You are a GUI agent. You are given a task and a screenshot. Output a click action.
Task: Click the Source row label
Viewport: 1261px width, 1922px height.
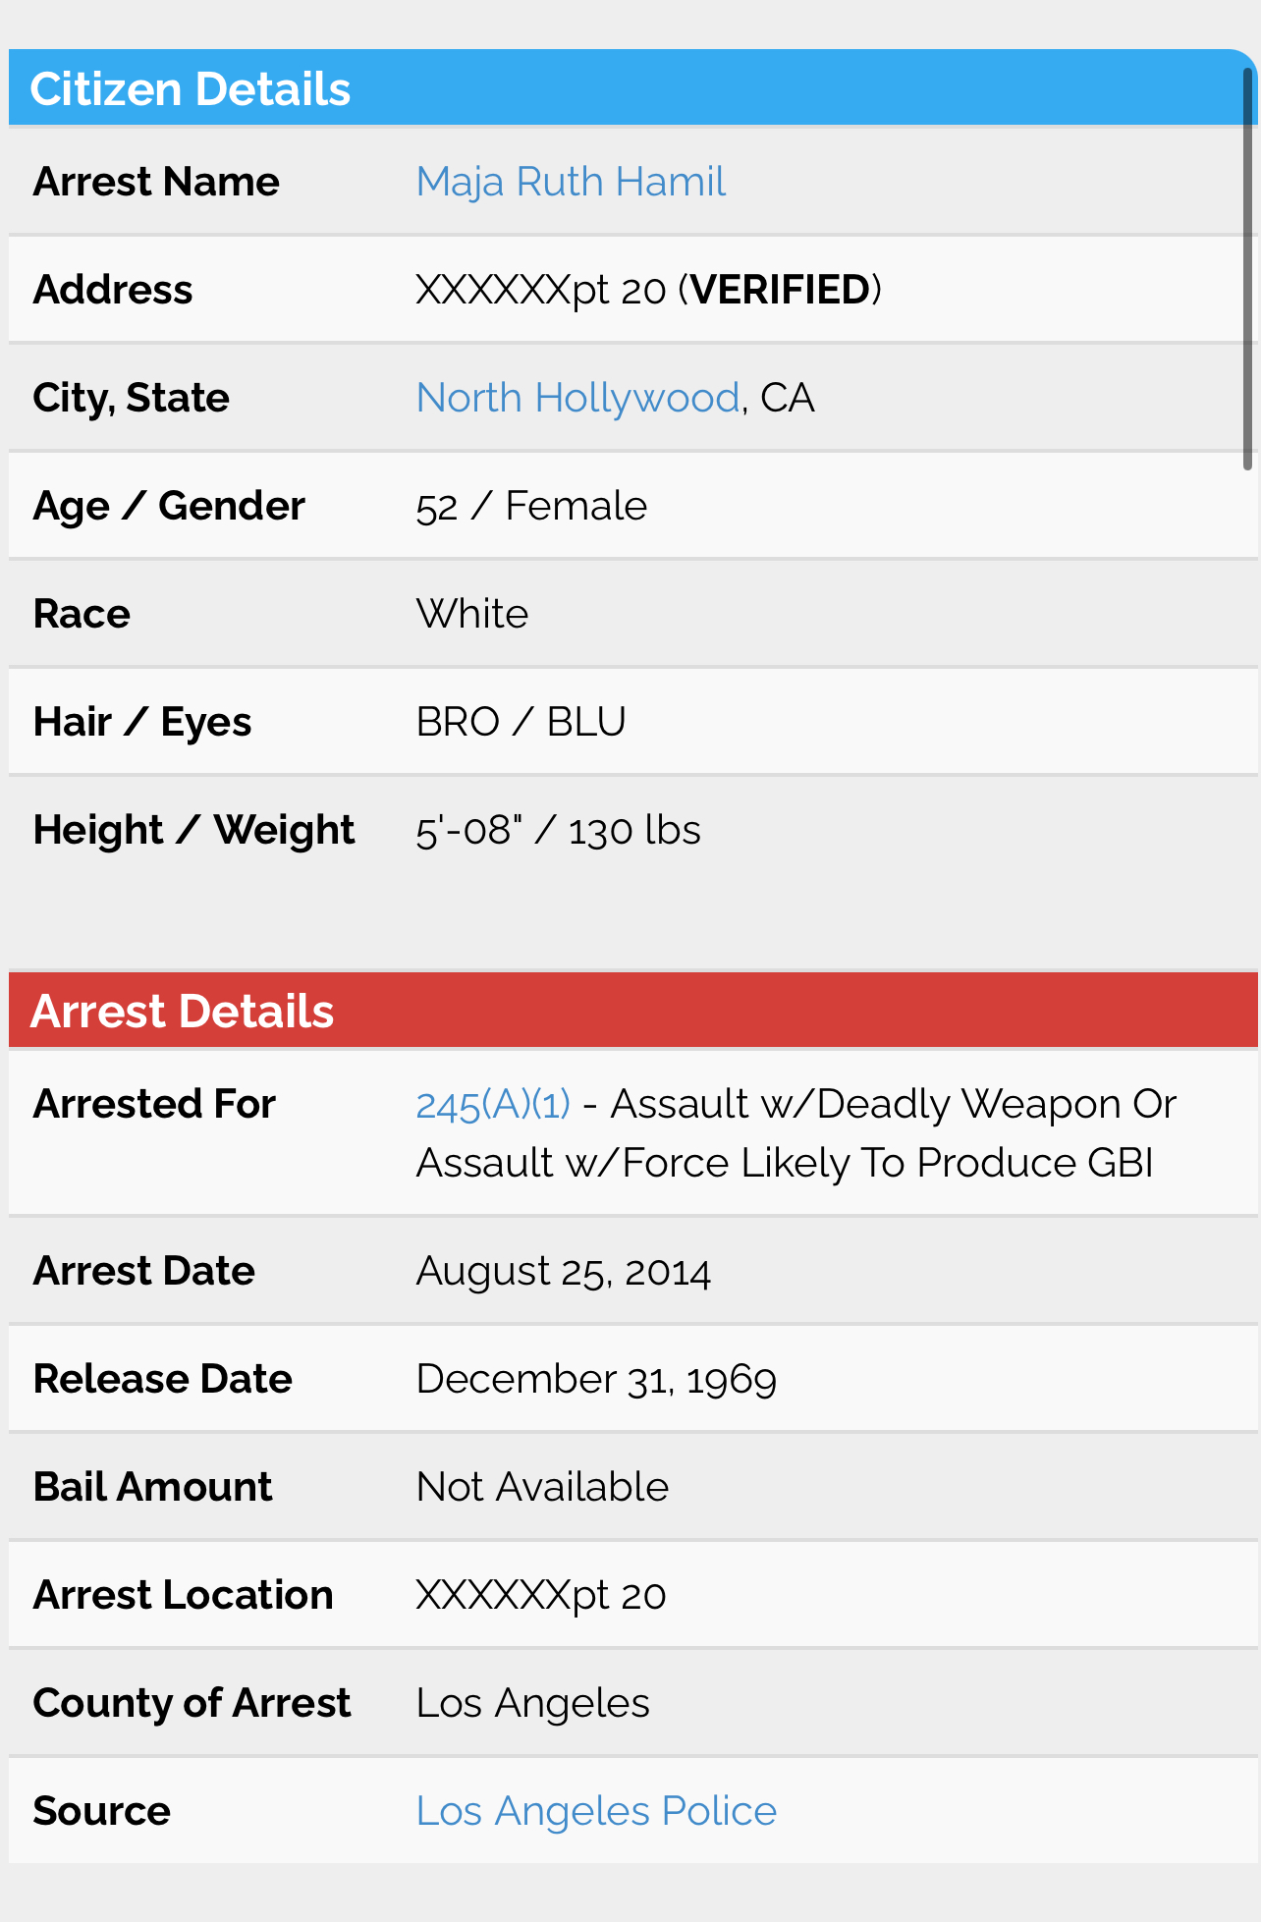point(101,1811)
